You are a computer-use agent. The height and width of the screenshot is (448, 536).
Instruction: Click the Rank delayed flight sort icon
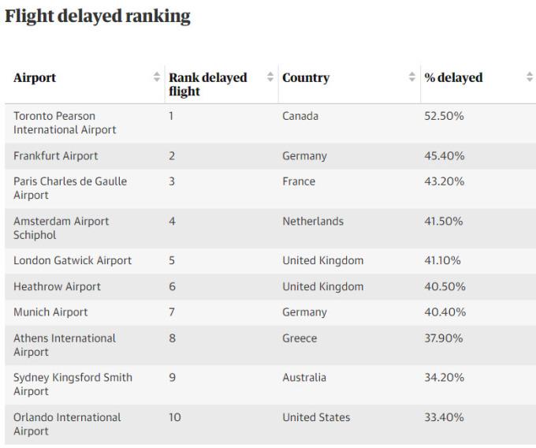click(270, 77)
